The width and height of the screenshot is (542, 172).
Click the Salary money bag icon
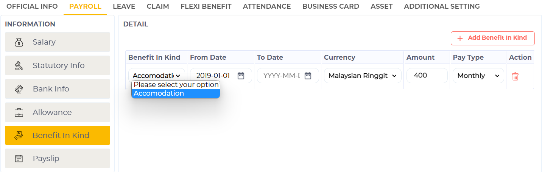pyautogui.click(x=19, y=42)
